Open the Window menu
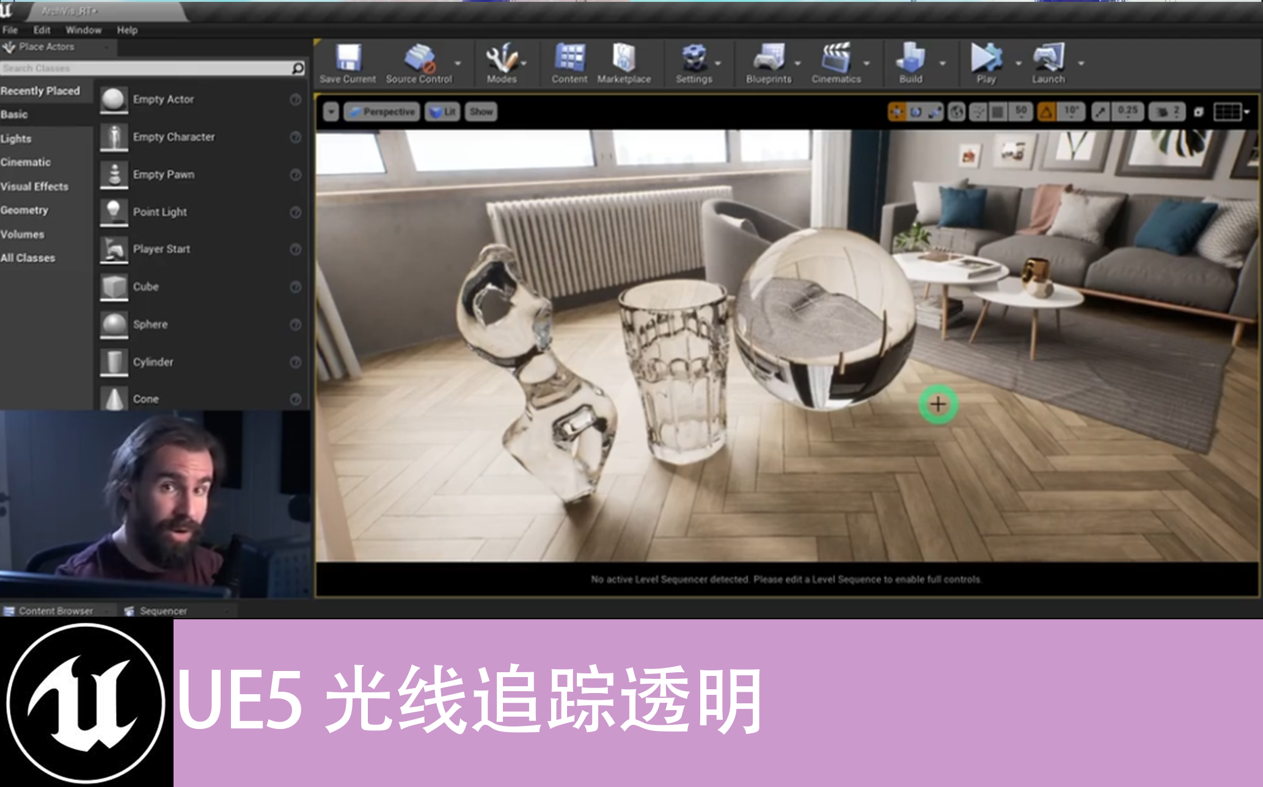The image size is (1263, 787). pyautogui.click(x=83, y=30)
